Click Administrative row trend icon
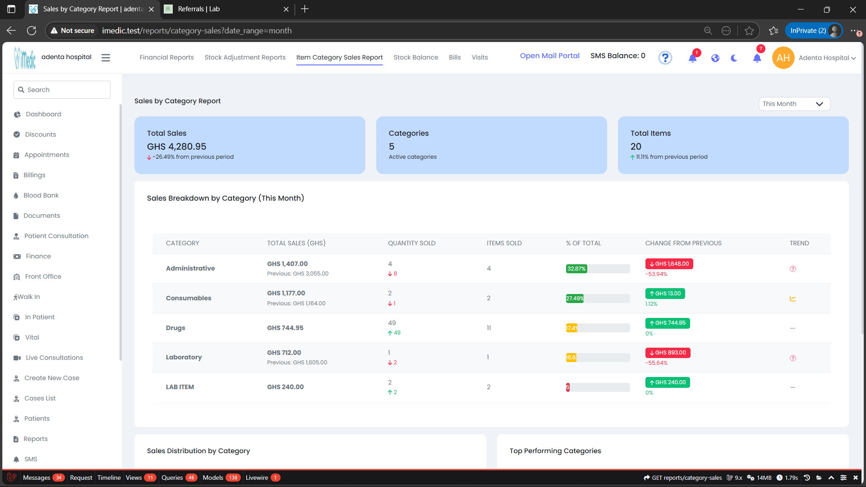Image resolution: width=866 pixels, height=487 pixels. (793, 269)
